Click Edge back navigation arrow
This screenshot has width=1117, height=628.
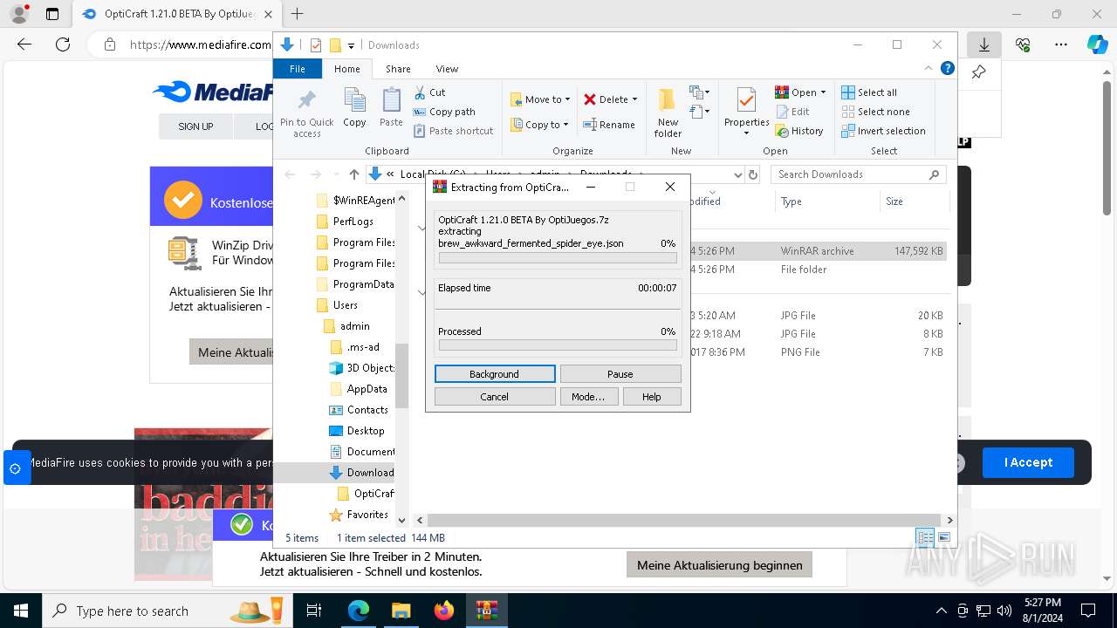tap(24, 44)
